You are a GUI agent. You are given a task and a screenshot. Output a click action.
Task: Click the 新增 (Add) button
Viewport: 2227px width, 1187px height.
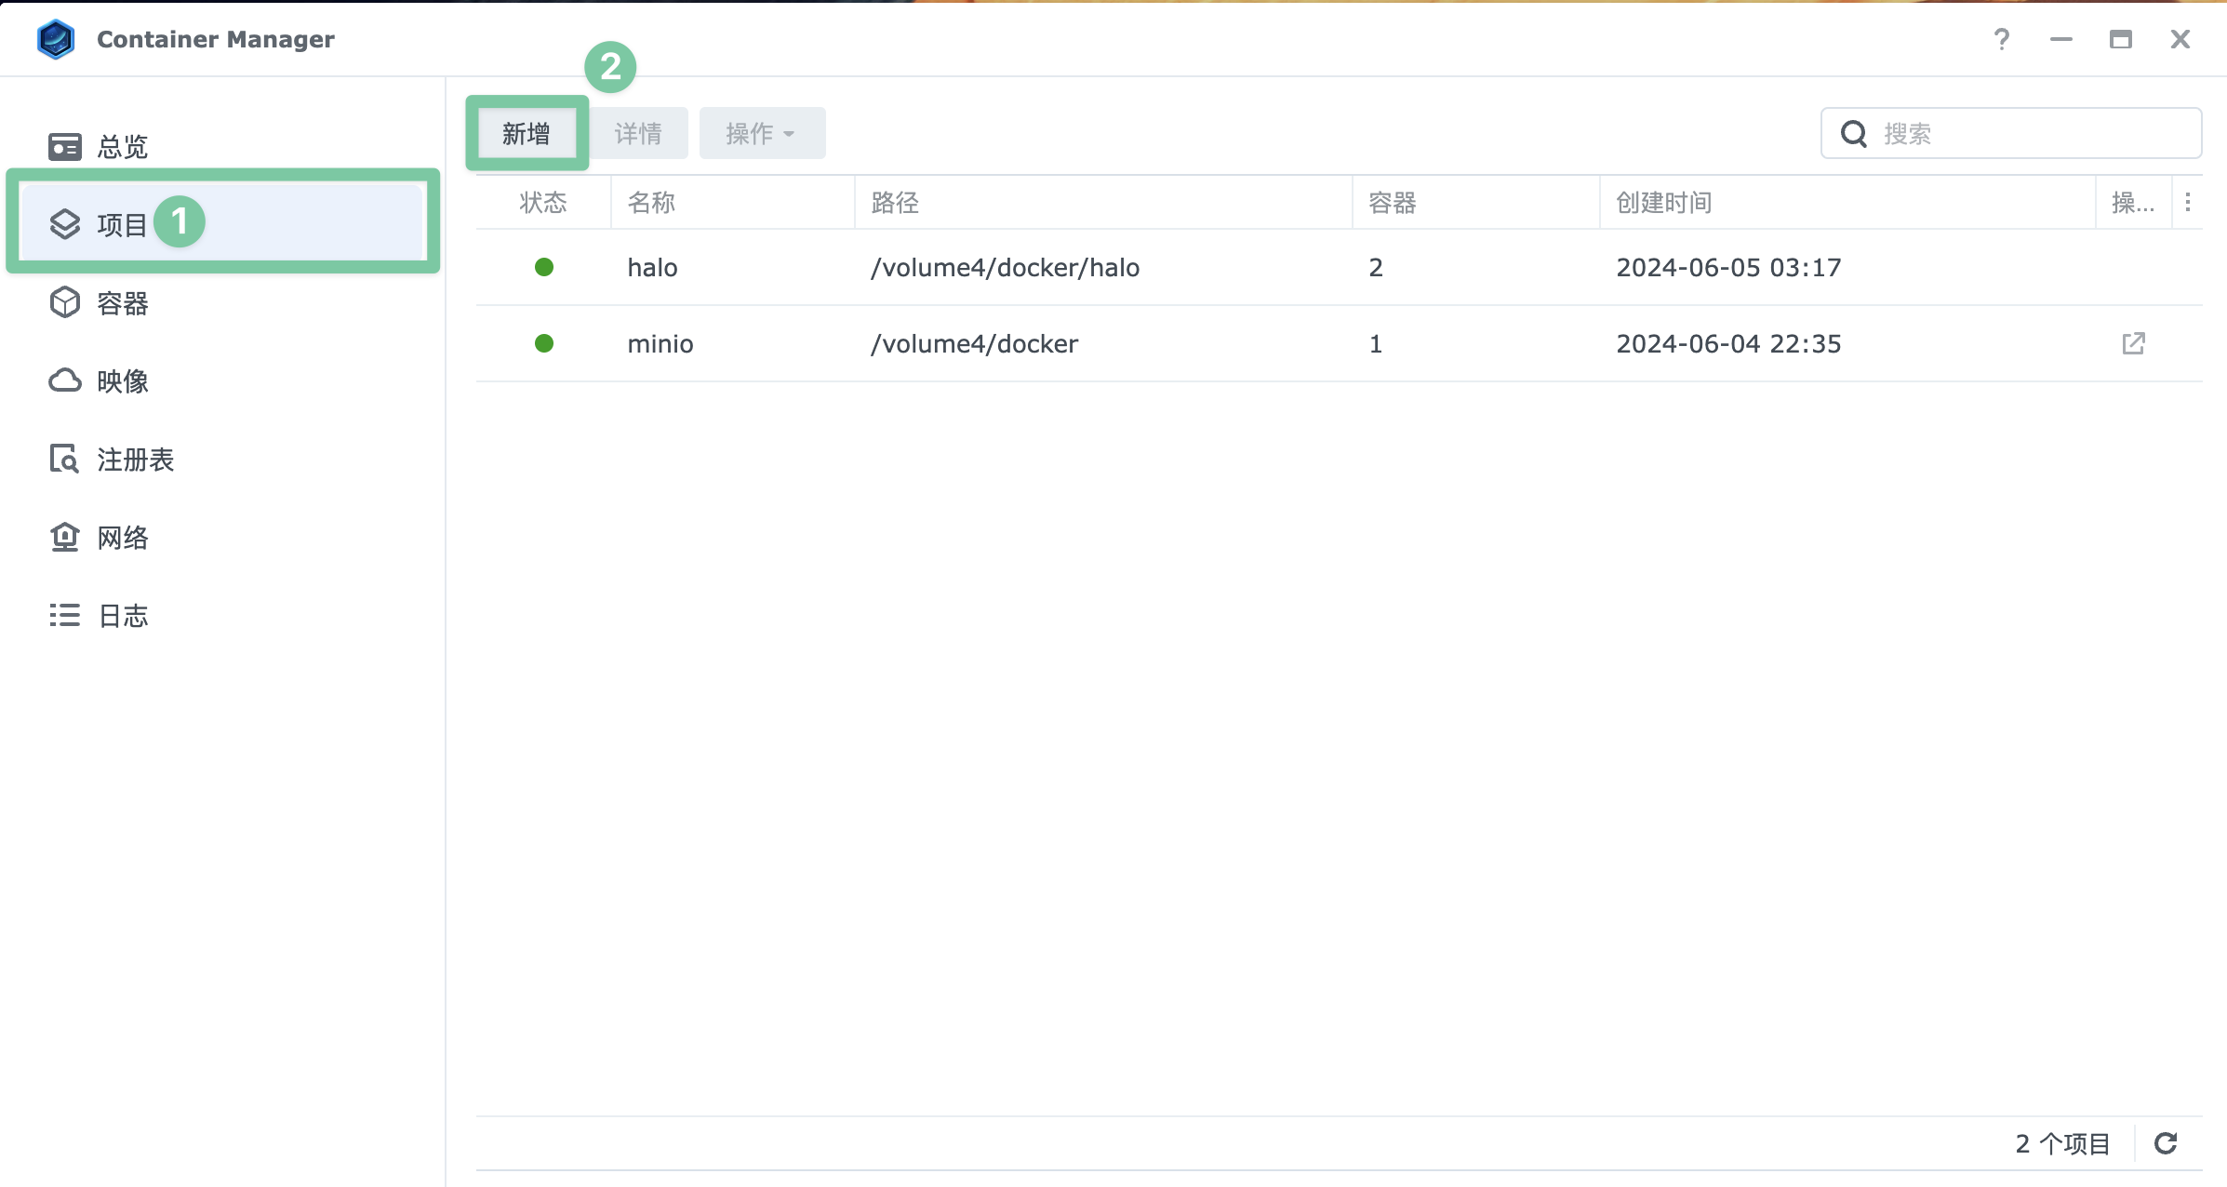(526, 132)
